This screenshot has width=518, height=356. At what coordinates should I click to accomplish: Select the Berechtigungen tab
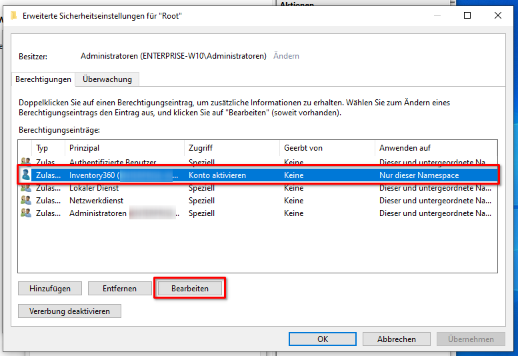point(43,79)
